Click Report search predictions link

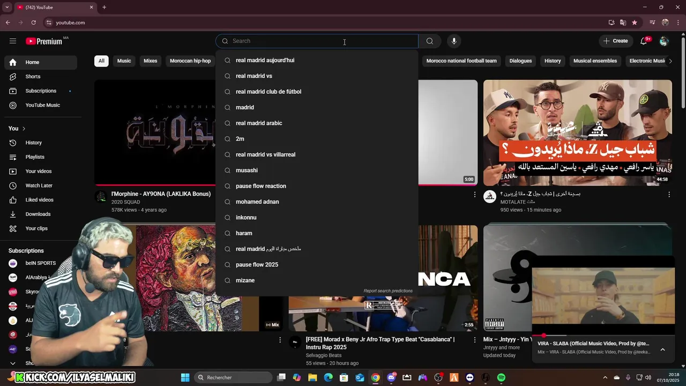(388, 291)
